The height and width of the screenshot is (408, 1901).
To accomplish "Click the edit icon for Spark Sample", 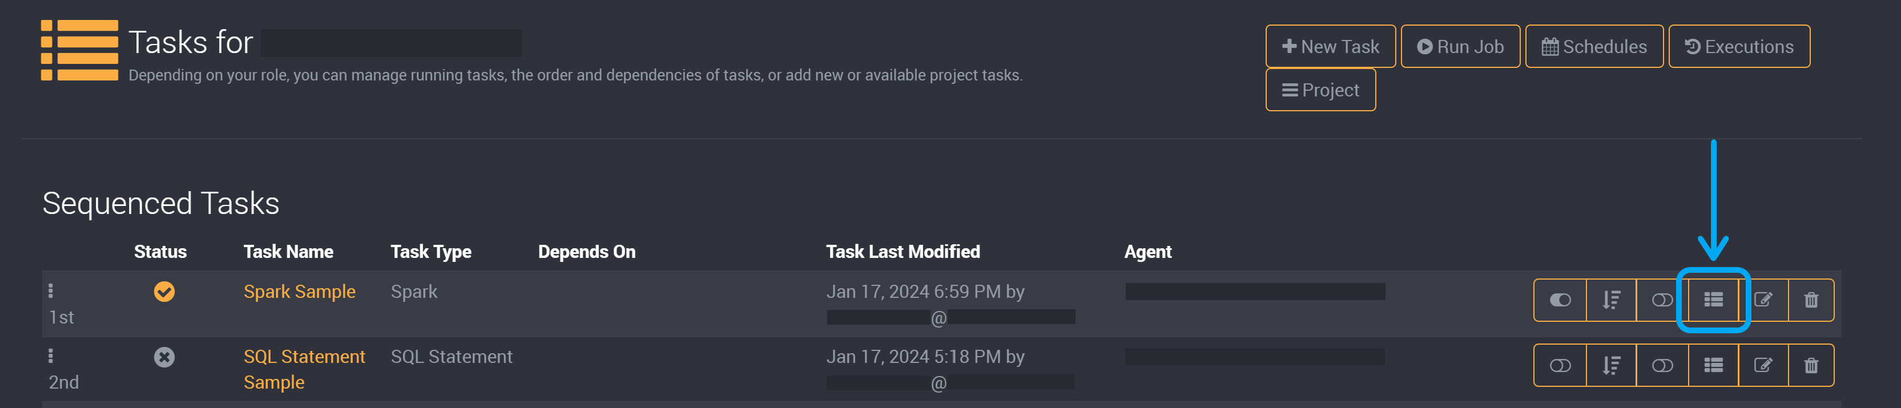I will tap(1763, 300).
